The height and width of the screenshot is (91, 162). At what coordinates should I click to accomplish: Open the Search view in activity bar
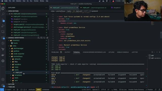click(3, 14)
